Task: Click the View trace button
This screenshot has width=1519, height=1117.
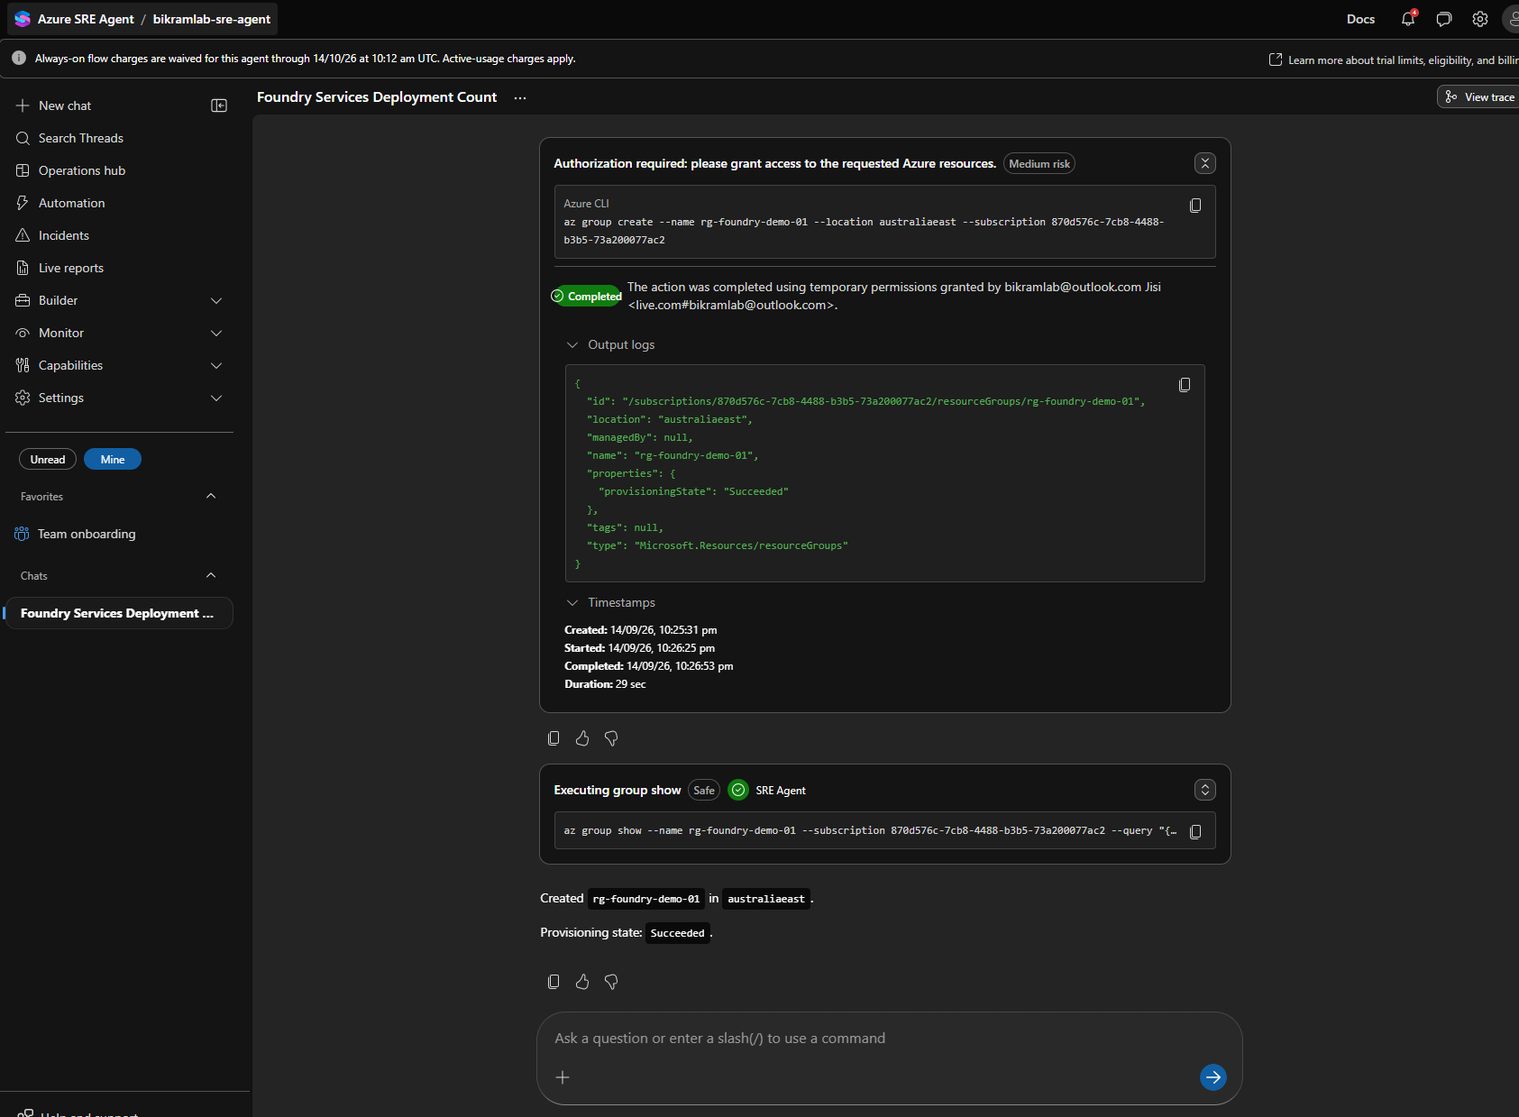Action: coord(1478,96)
